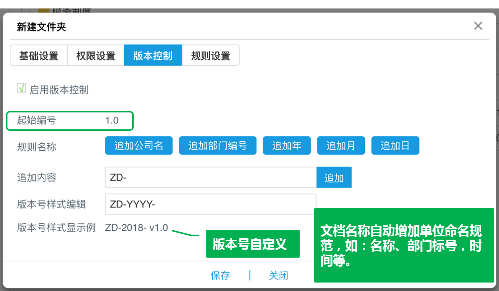Select the 版本控制 tab

click(x=153, y=55)
